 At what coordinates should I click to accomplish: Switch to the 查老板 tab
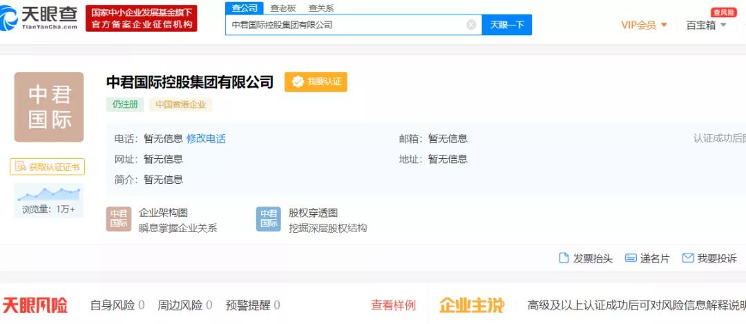click(283, 8)
